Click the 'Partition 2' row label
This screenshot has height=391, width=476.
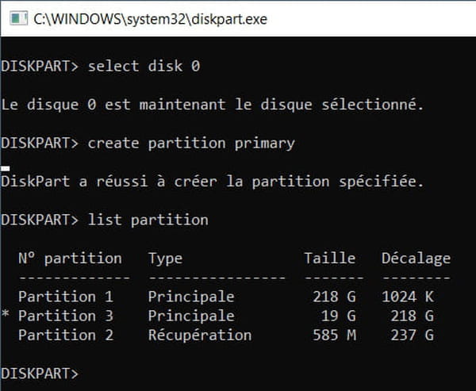[x=66, y=335]
